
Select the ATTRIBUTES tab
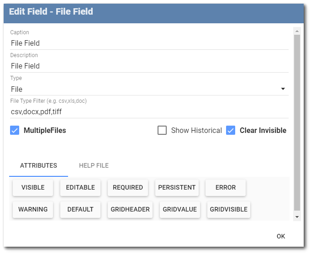(38, 165)
